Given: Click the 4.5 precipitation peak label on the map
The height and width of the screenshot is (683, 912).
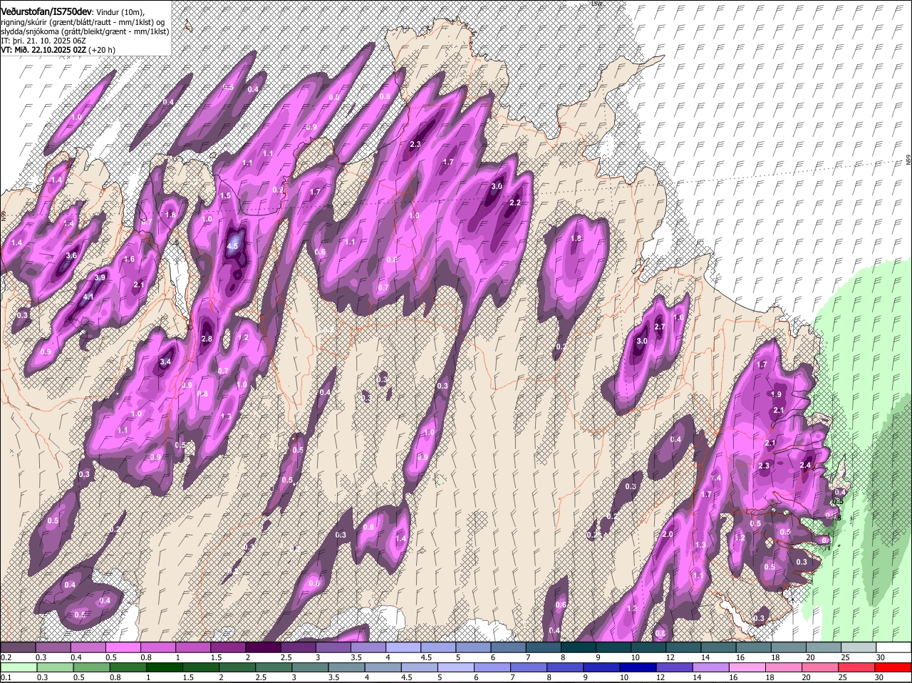Looking at the screenshot, I should (232, 246).
